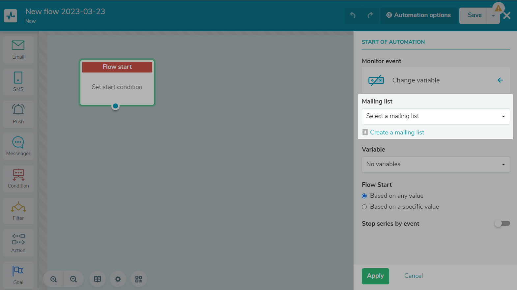This screenshot has width=517, height=290.
Task: Click the Cancel link
Action: [x=414, y=276]
